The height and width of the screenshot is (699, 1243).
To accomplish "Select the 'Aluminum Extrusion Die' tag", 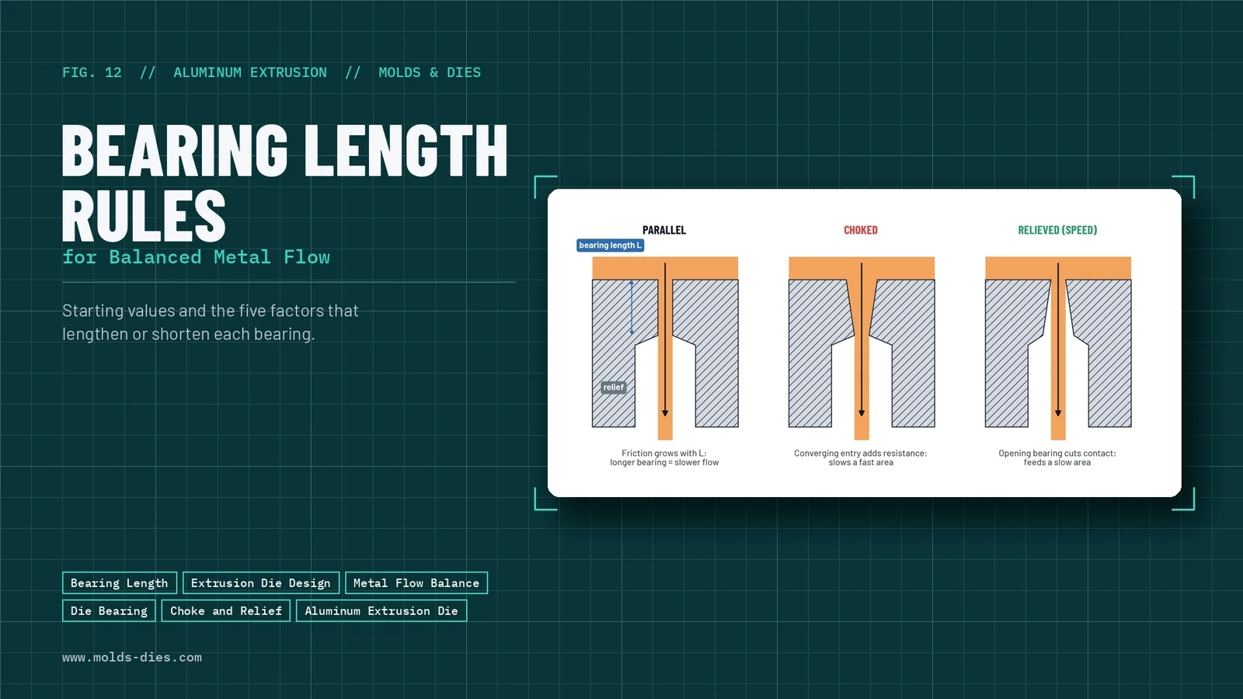I will [x=381, y=610].
